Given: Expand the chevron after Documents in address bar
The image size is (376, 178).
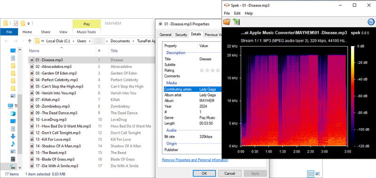Looking at the screenshot, I should pyautogui.click(x=133, y=41).
